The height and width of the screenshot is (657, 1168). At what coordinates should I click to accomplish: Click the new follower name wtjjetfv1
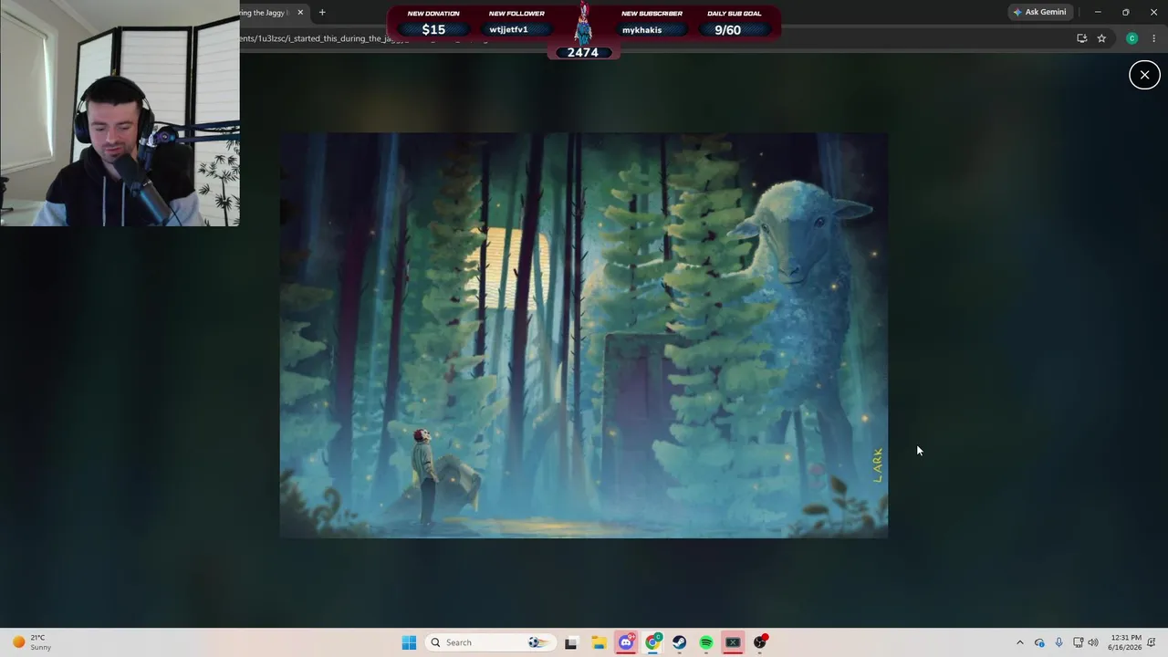click(508, 29)
